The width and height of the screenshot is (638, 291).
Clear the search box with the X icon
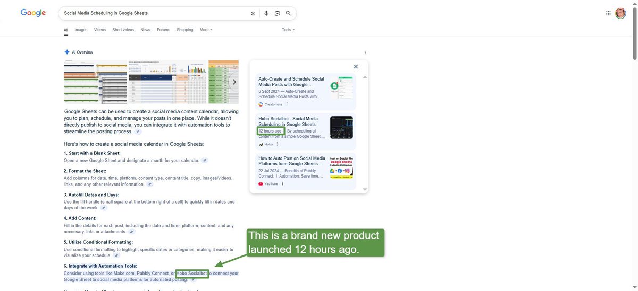(253, 13)
